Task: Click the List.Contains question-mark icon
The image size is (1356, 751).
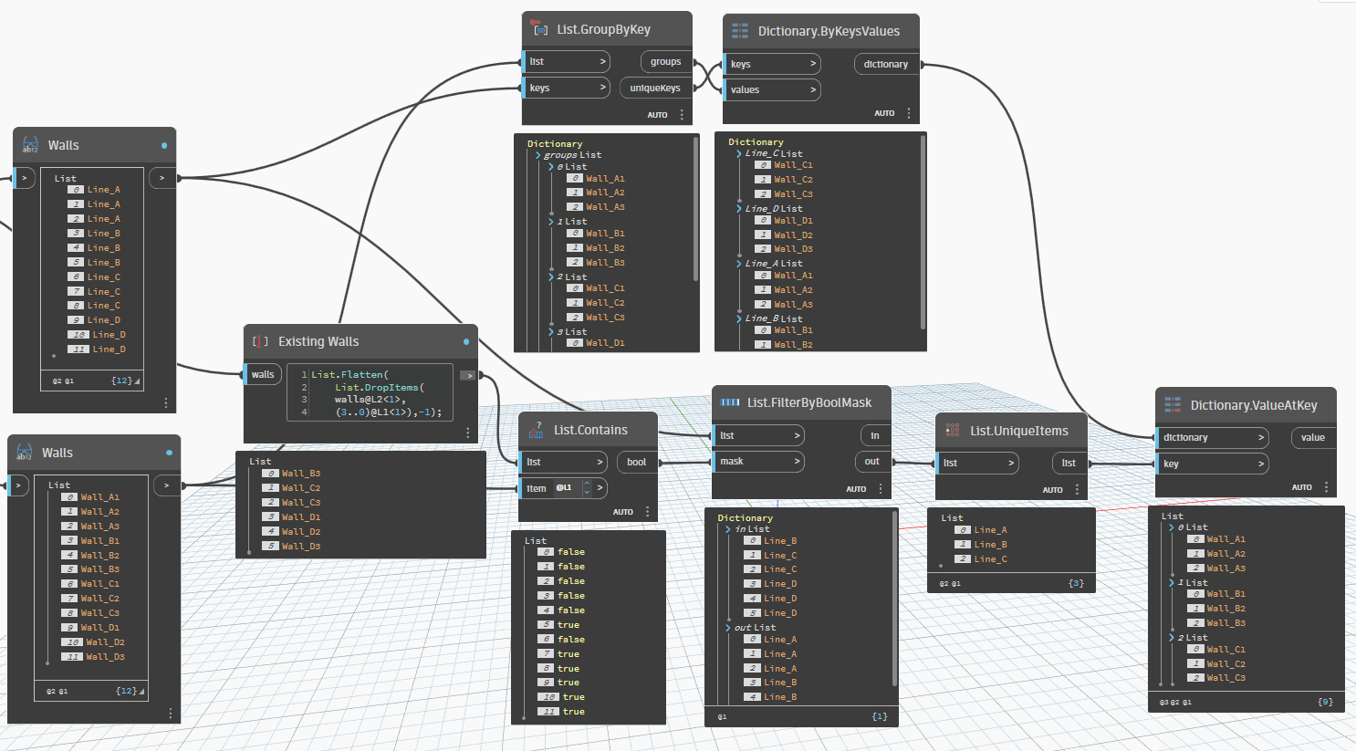Action: pos(537,429)
